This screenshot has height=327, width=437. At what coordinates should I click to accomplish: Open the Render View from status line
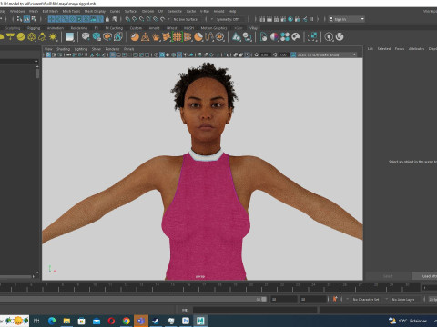click(x=262, y=19)
